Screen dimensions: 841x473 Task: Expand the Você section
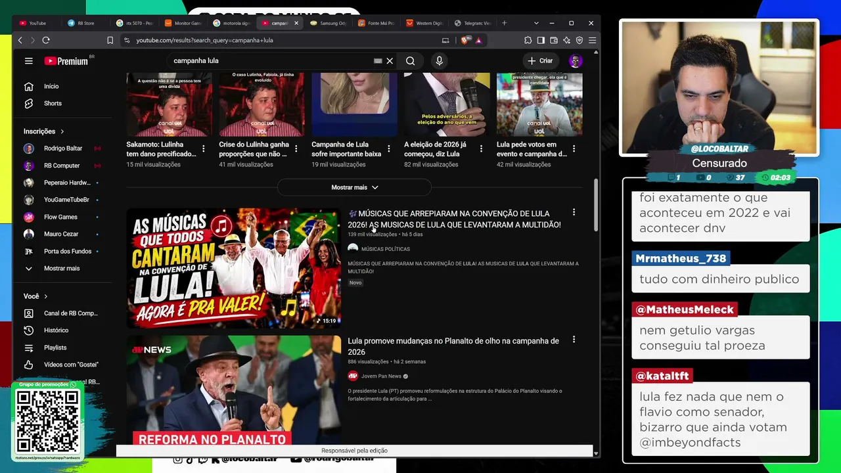coord(35,296)
